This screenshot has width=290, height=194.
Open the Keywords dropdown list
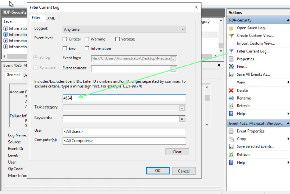(x=182, y=119)
